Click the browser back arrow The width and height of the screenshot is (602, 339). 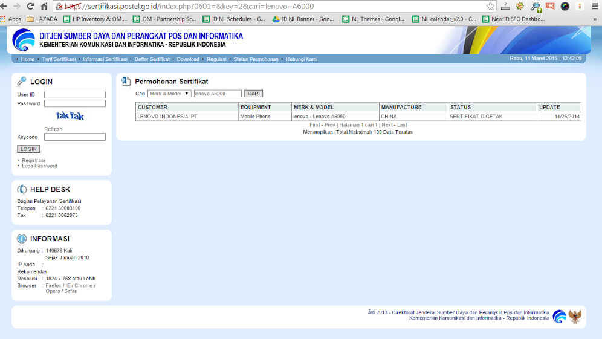(x=4, y=7)
